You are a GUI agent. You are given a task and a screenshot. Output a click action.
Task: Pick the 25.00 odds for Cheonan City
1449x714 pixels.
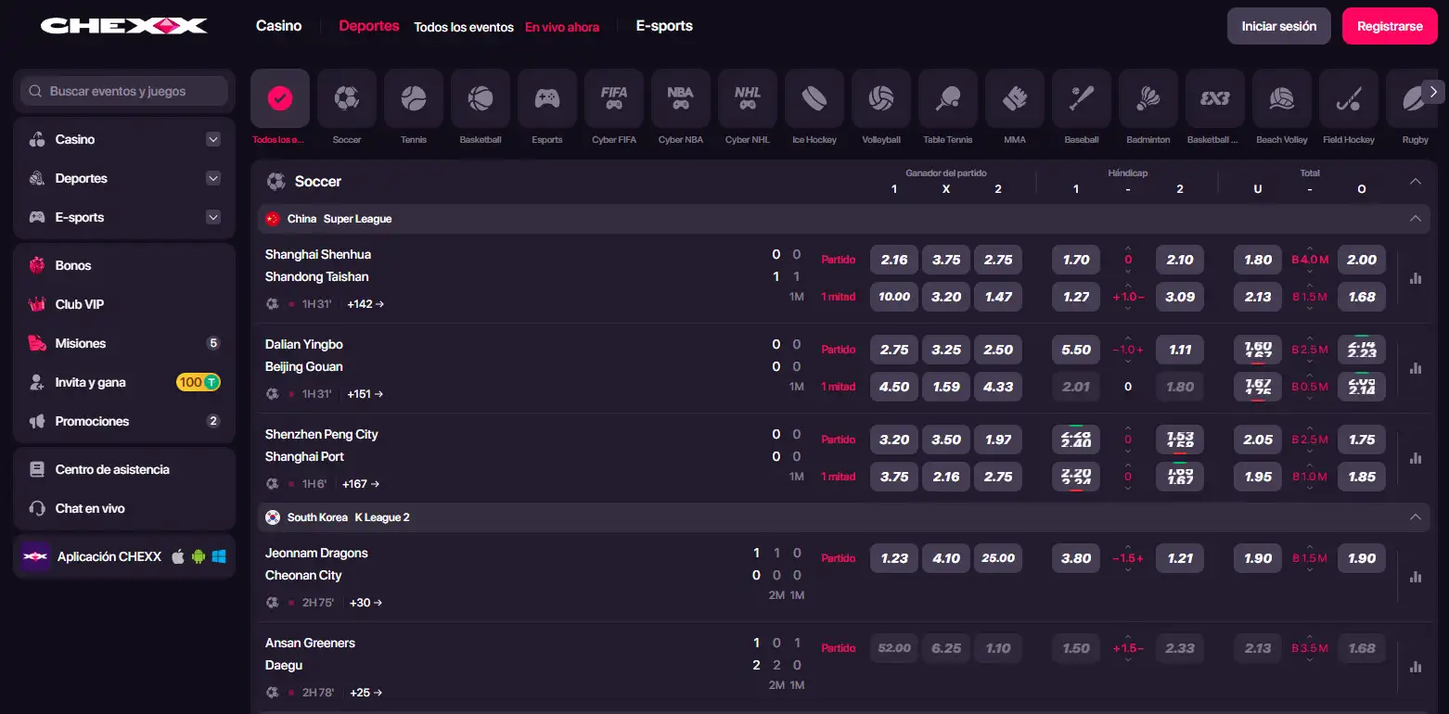998,558
